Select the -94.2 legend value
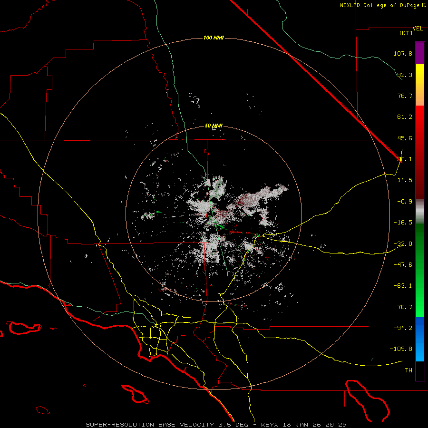The image size is (428, 428). click(x=403, y=328)
